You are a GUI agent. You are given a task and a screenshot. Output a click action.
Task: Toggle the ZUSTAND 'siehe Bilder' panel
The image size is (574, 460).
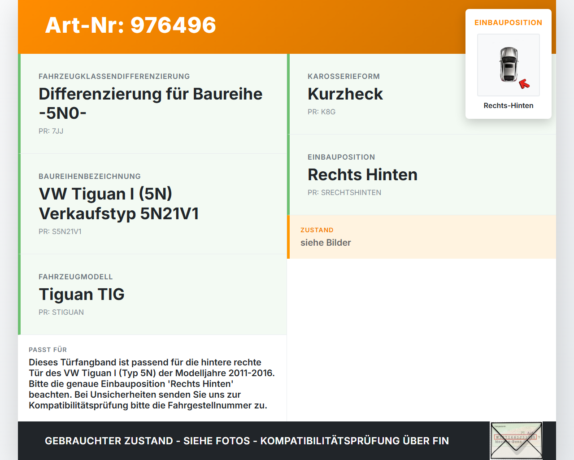tap(422, 237)
